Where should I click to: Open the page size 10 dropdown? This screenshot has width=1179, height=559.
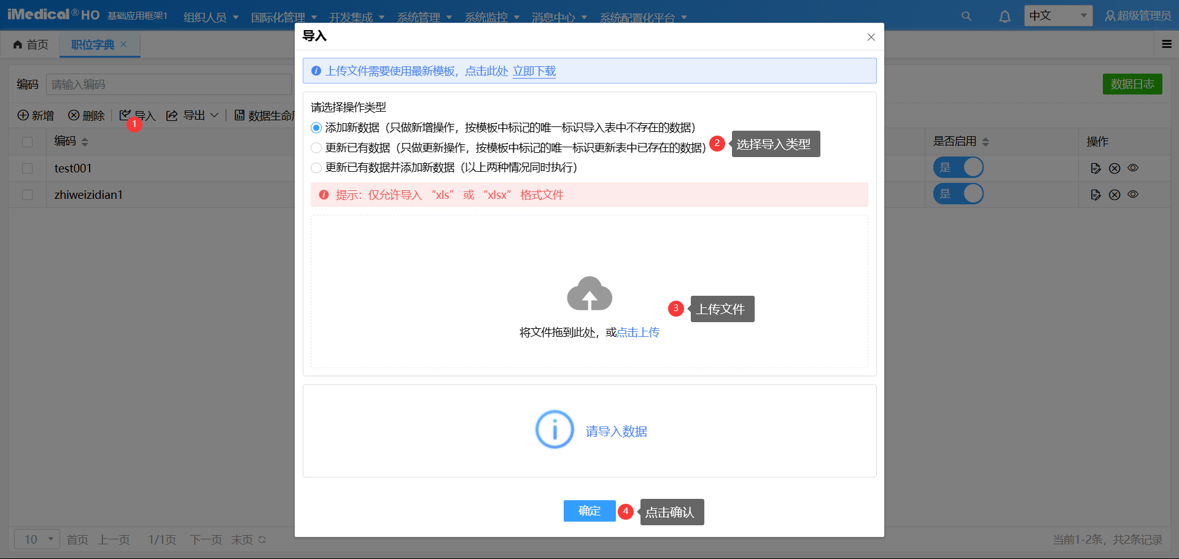pos(36,539)
